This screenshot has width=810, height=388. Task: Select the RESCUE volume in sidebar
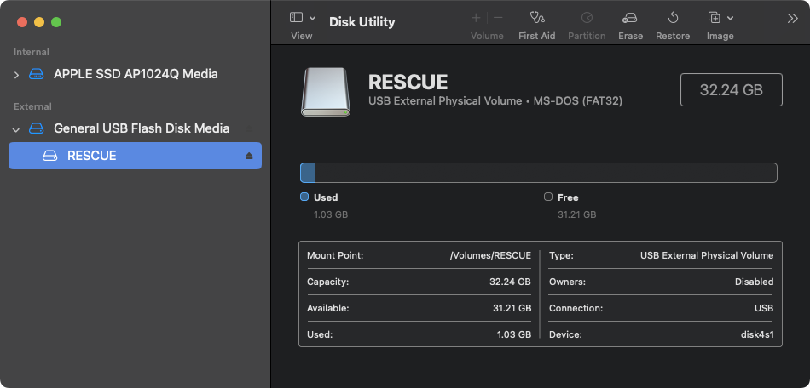pyautogui.click(x=135, y=156)
